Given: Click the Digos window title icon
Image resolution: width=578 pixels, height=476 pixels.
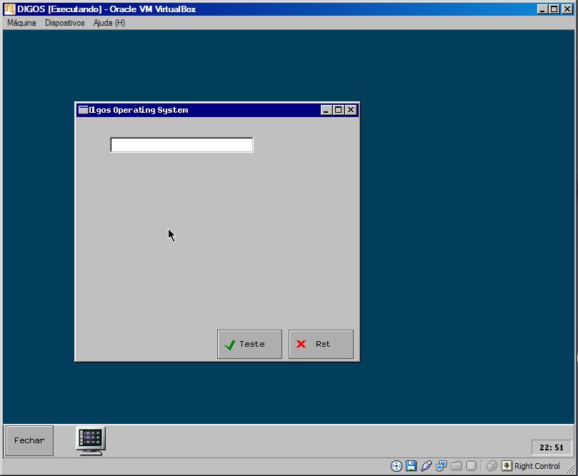Looking at the screenshot, I should [84, 110].
